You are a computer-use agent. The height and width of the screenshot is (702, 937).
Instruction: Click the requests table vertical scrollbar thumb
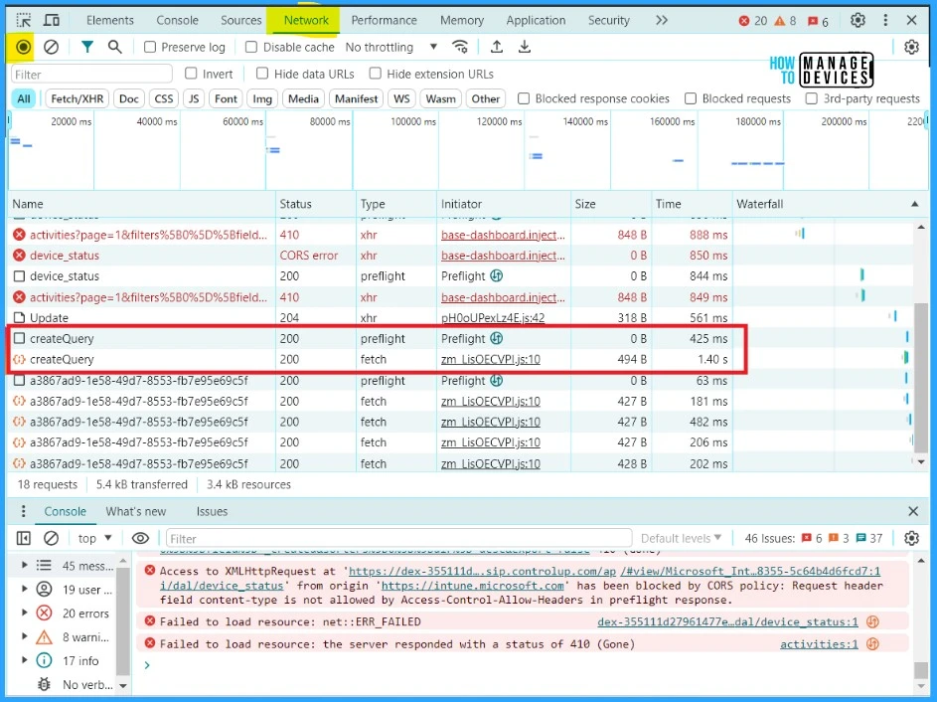[x=921, y=377]
